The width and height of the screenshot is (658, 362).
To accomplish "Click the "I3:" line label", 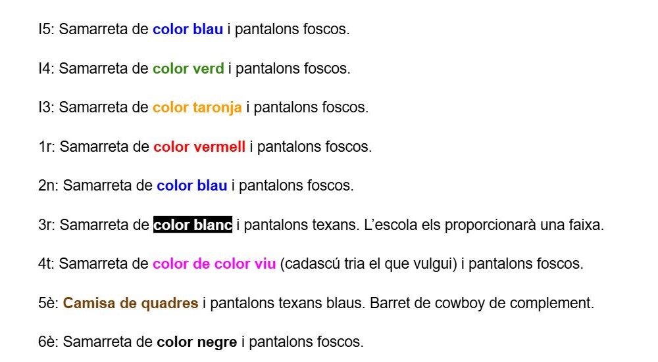I will click(x=47, y=108).
